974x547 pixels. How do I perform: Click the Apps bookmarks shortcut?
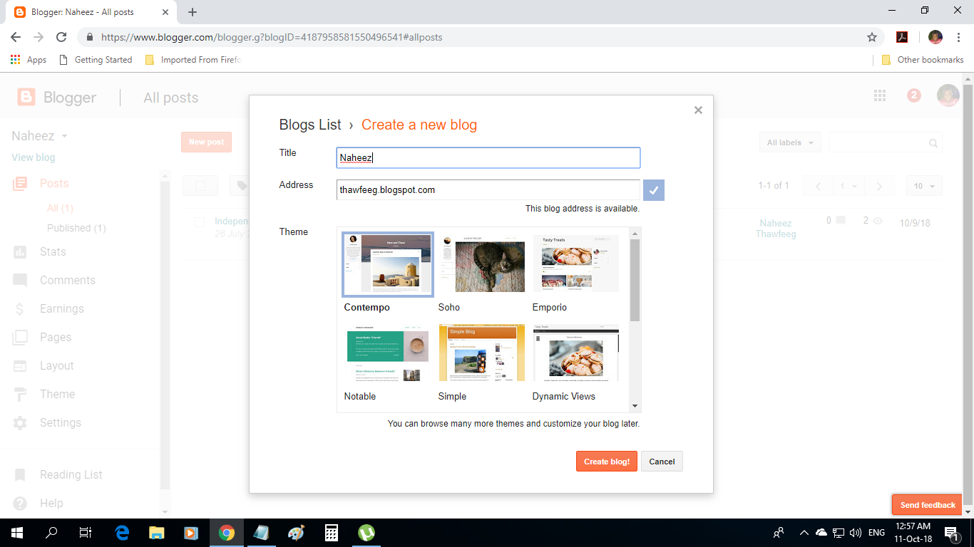pyautogui.click(x=29, y=60)
